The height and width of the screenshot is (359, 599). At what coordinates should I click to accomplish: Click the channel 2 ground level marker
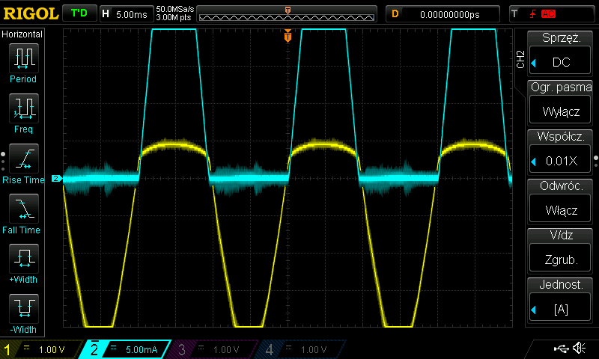(57, 178)
